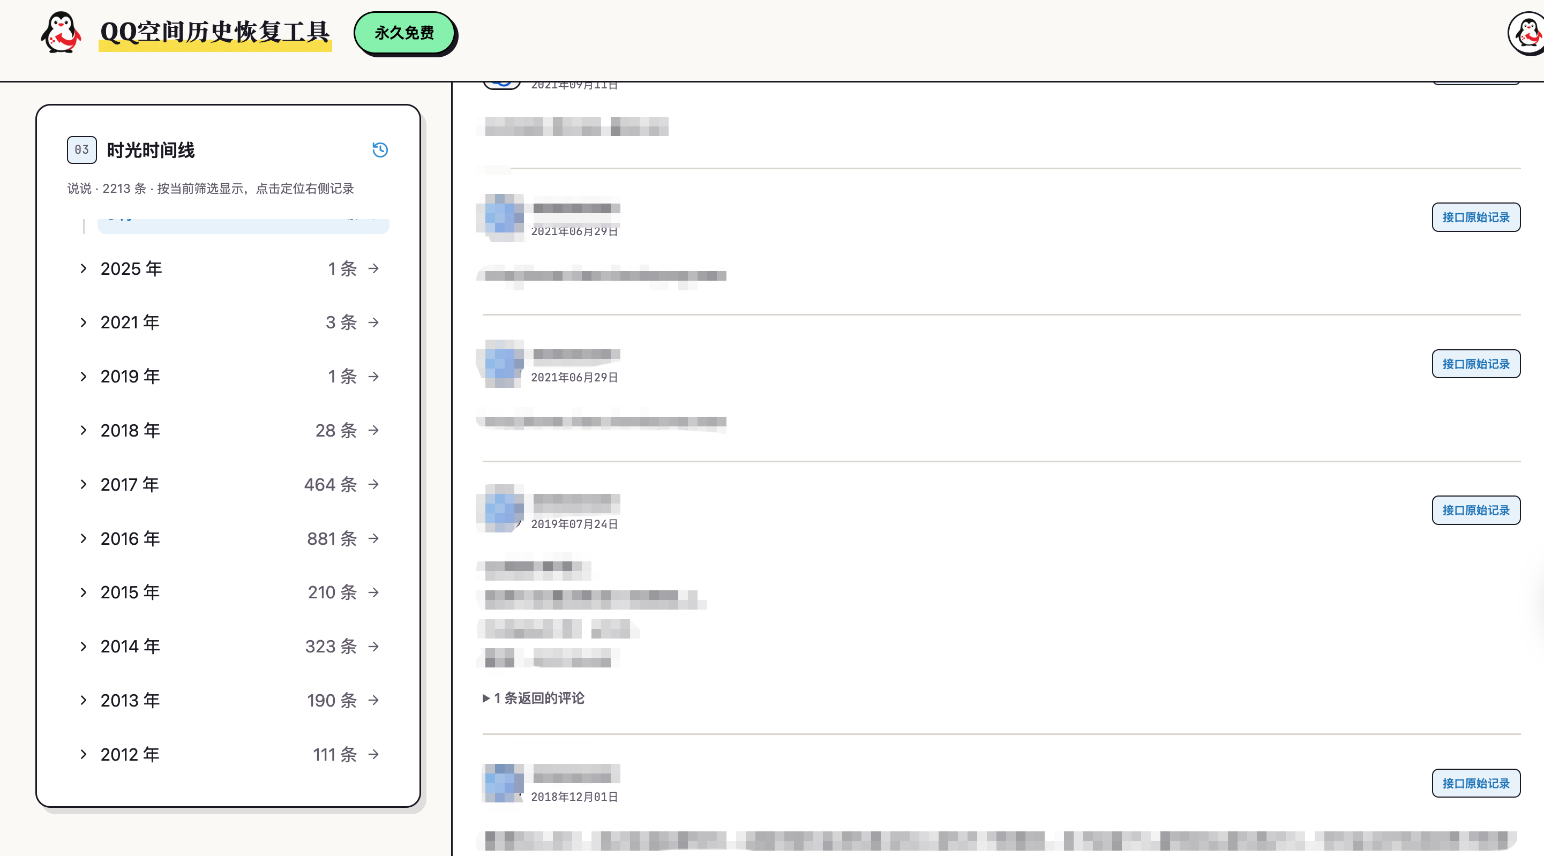Click the blurred avatar of 2019年07月24日 post

504,509
